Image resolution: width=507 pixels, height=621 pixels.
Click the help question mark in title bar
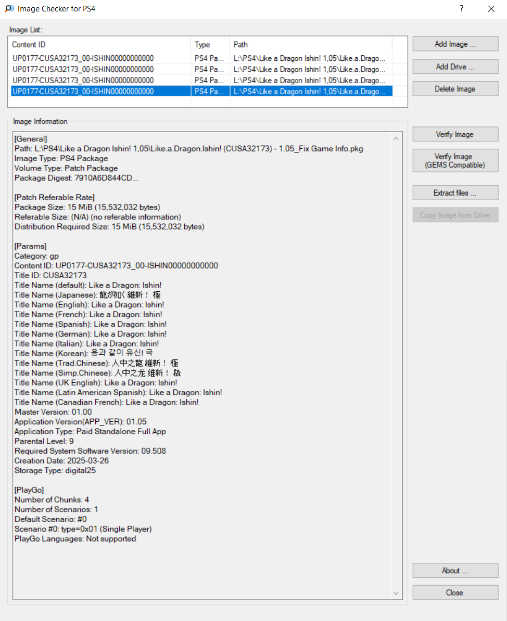461,9
